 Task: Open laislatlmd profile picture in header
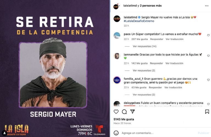pos(116,6)
